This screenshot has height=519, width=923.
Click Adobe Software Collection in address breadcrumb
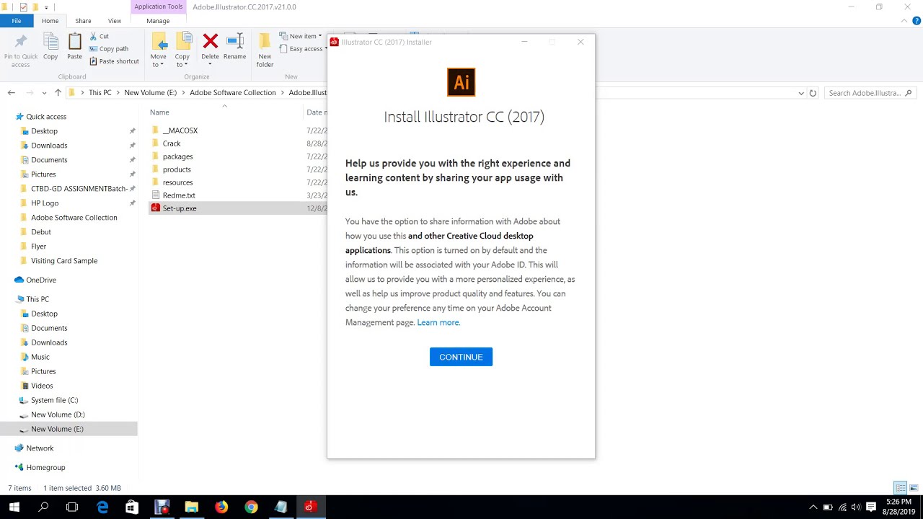coord(232,93)
